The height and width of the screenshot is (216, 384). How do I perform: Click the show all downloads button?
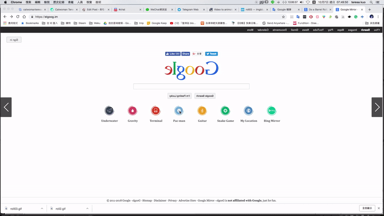367,208
